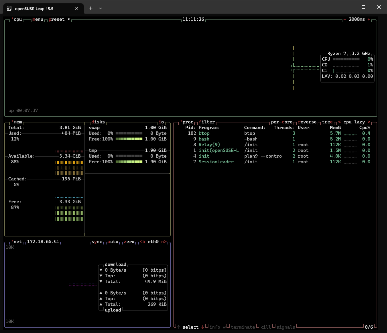Viewport: 387px width, 333px height.
Task: Click the terminal icon in the openSUSE tab
Action: tap(9, 9)
